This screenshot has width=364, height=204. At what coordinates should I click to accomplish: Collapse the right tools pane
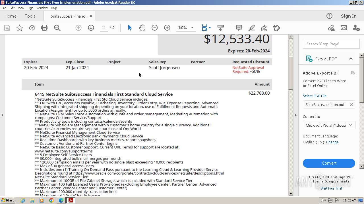(295, 115)
